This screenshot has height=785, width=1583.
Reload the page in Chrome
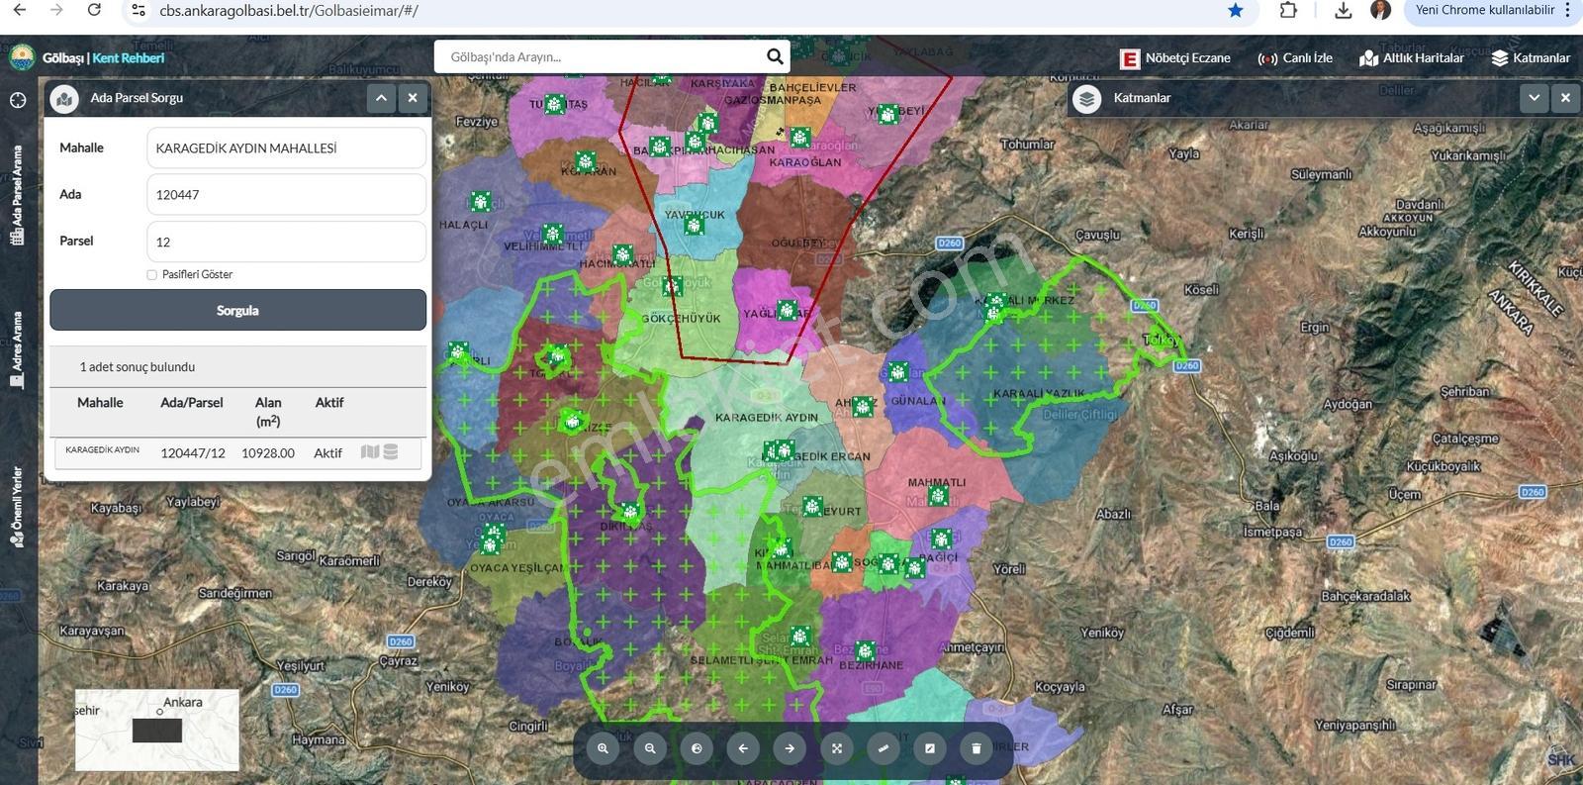[94, 10]
